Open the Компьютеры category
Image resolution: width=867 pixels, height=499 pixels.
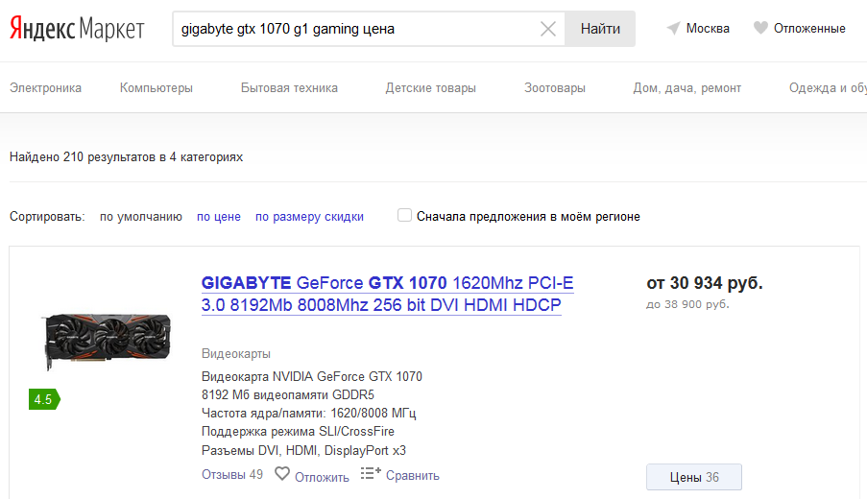[x=157, y=88]
